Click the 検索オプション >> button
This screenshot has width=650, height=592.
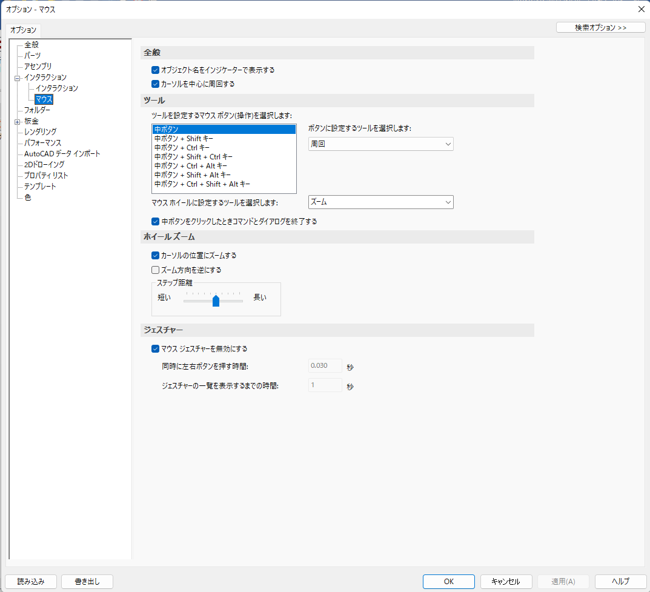600,27
